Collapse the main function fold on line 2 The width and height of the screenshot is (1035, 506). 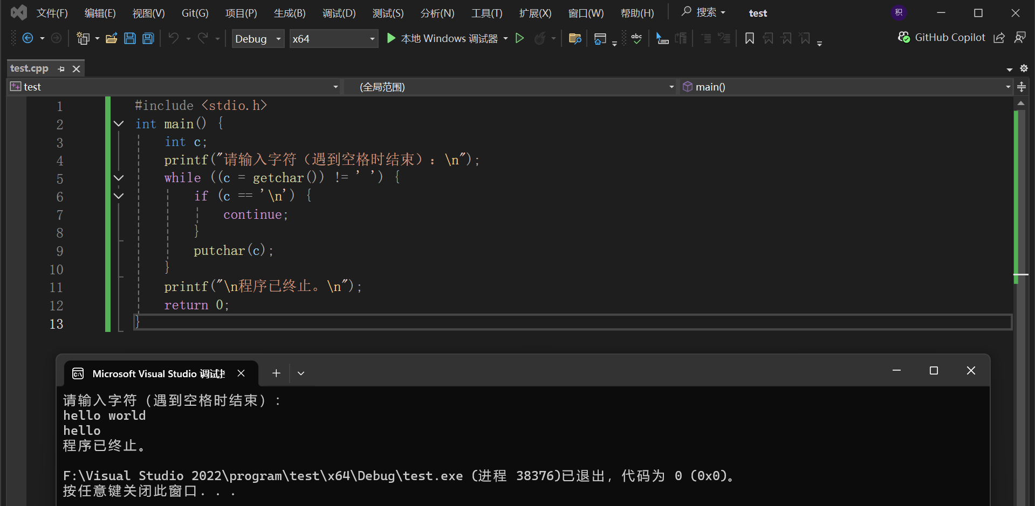point(119,124)
